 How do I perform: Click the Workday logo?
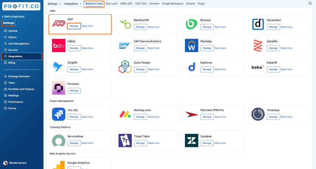click(192, 46)
